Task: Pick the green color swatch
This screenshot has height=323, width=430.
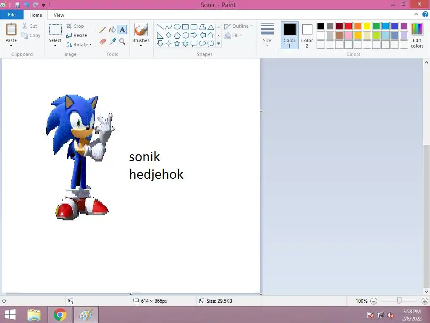Action: pyautogui.click(x=376, y=26)
